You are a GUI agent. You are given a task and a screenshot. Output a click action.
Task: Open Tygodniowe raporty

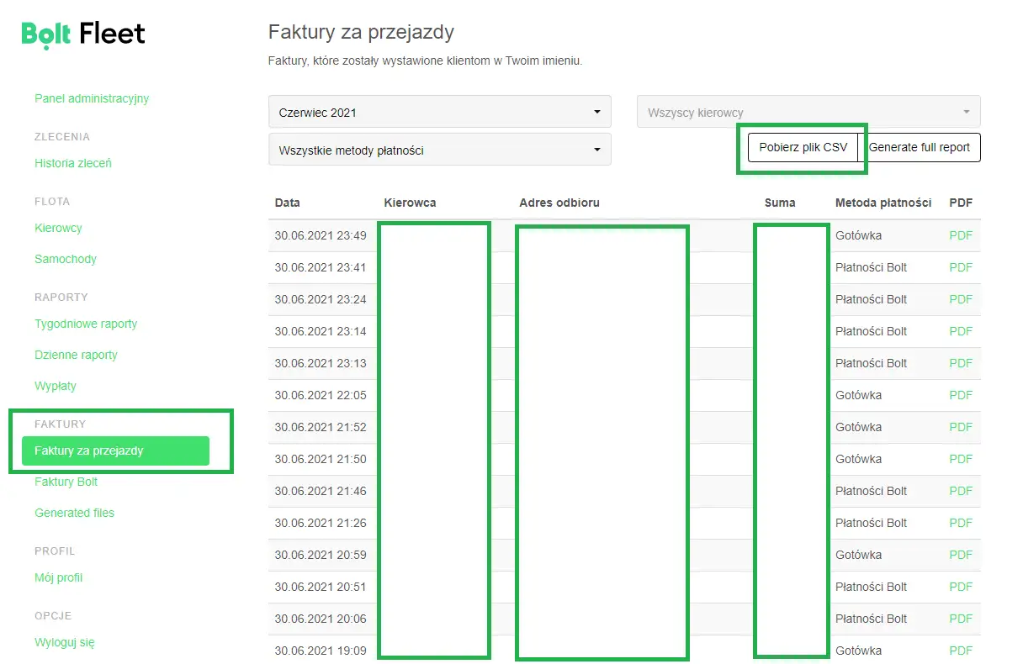86,324
